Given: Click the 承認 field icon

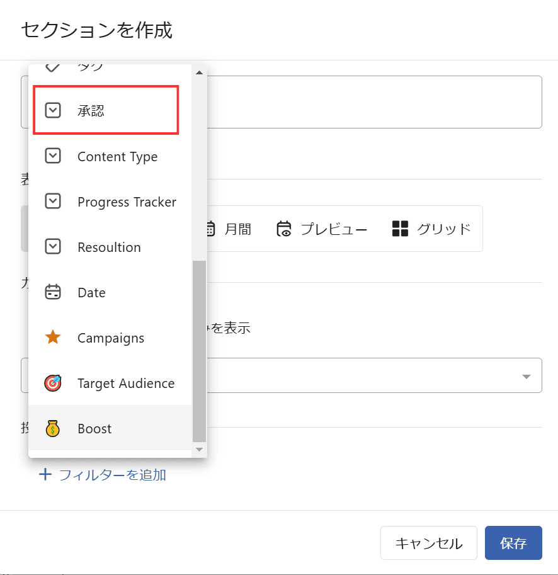Looking at the screenshot, I should coord(54,111).
